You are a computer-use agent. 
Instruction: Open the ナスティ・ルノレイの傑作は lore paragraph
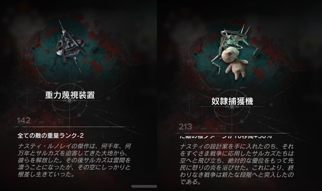tap(74, 160)
